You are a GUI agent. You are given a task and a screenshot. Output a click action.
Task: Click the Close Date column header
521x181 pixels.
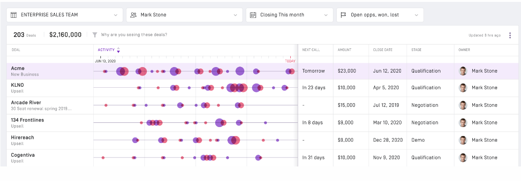tap(383, 50)
